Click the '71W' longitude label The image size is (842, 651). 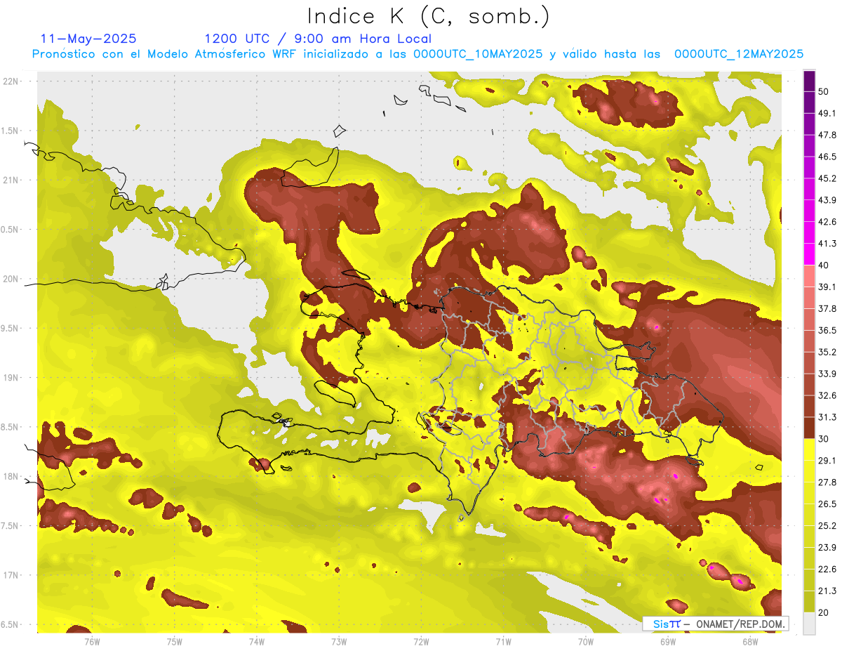coord(503,641)
